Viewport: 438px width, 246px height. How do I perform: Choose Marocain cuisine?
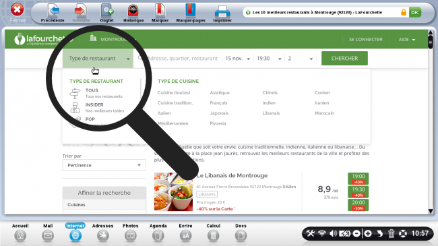point(324,113)
